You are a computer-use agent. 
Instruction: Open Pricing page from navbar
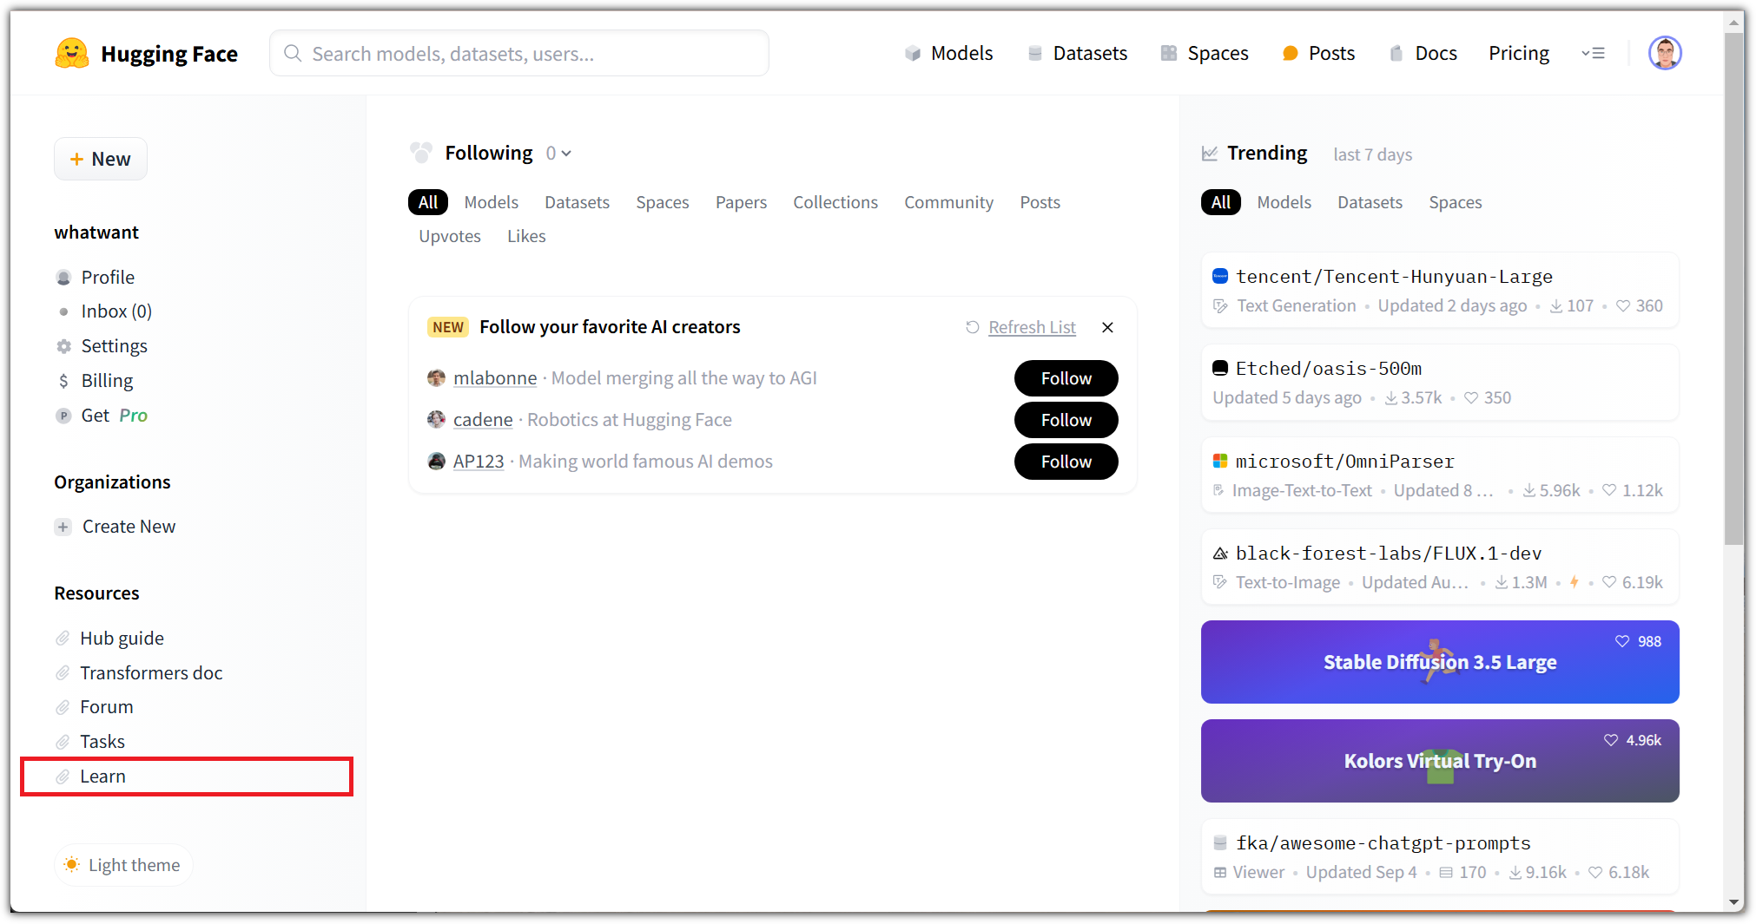tap(1518, 54)
